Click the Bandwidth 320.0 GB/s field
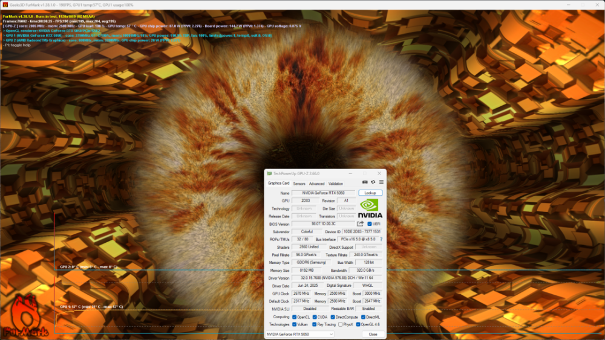This screenshot has width=605, height=340. point(365,271)
